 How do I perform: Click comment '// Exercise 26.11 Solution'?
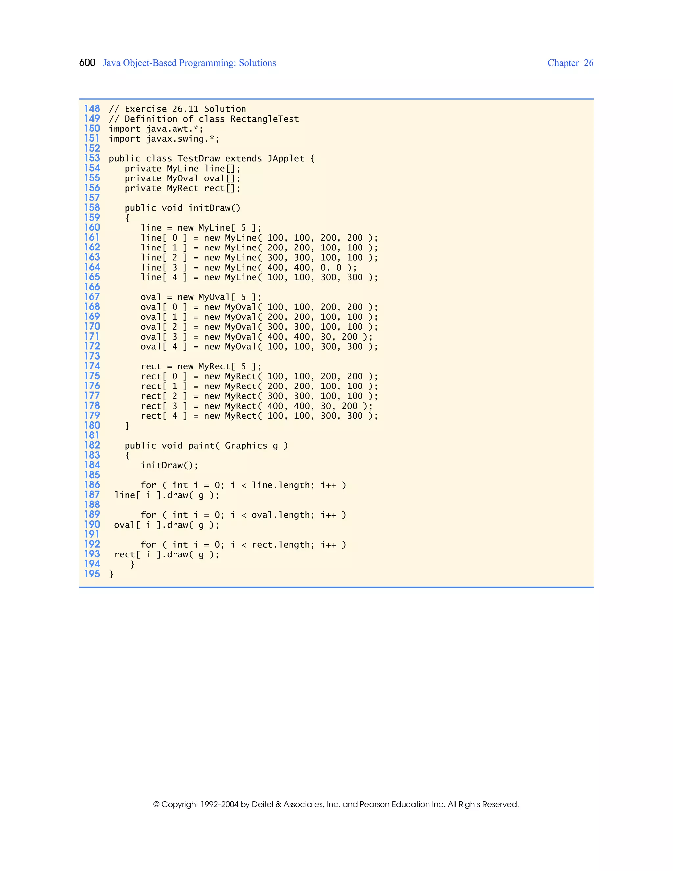point(177,109)
